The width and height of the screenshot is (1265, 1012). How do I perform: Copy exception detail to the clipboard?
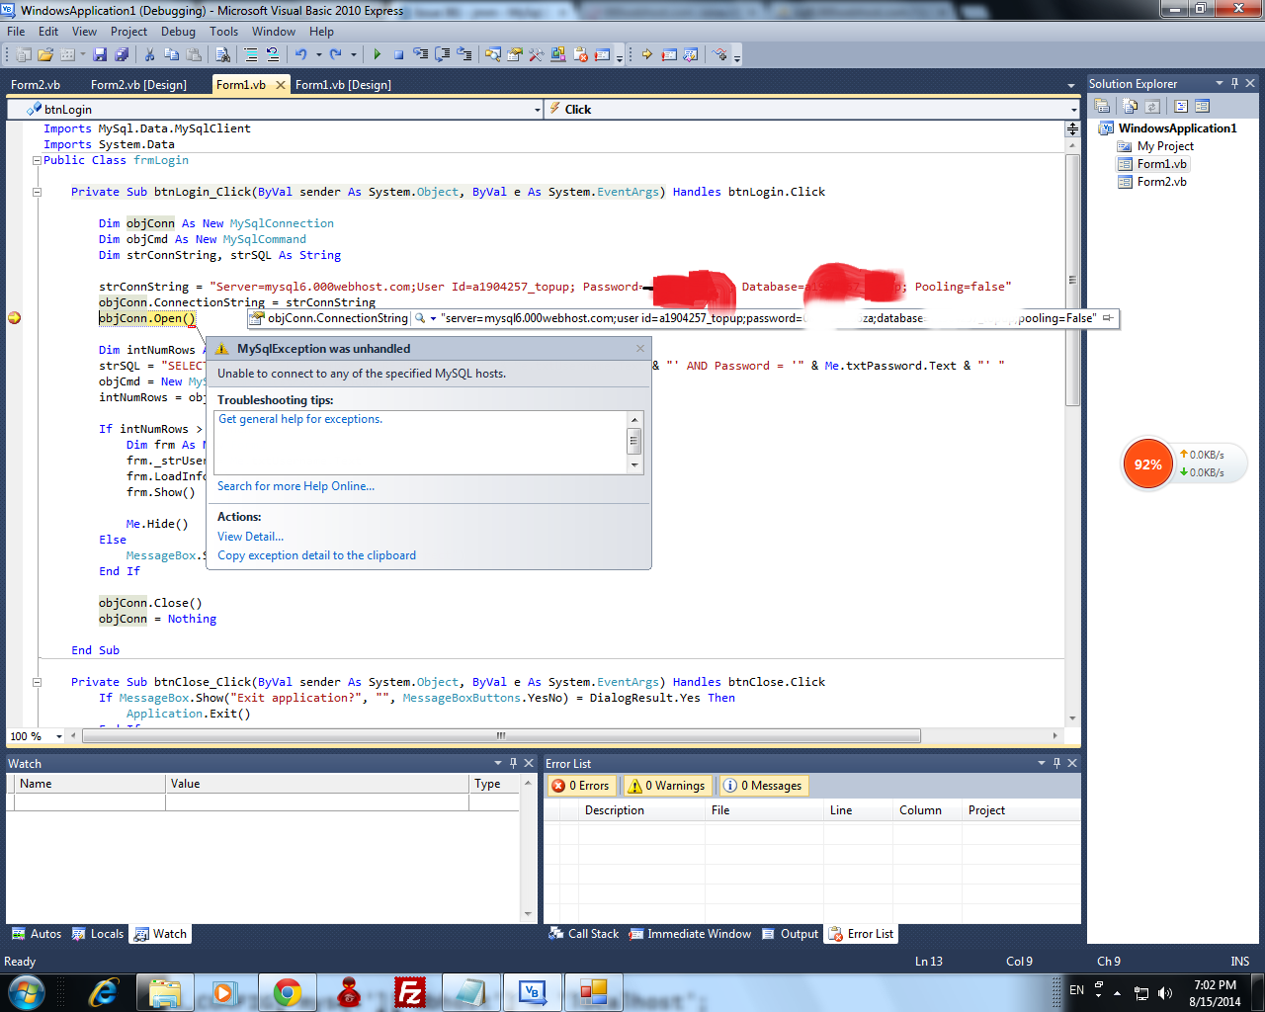(316, 555)
